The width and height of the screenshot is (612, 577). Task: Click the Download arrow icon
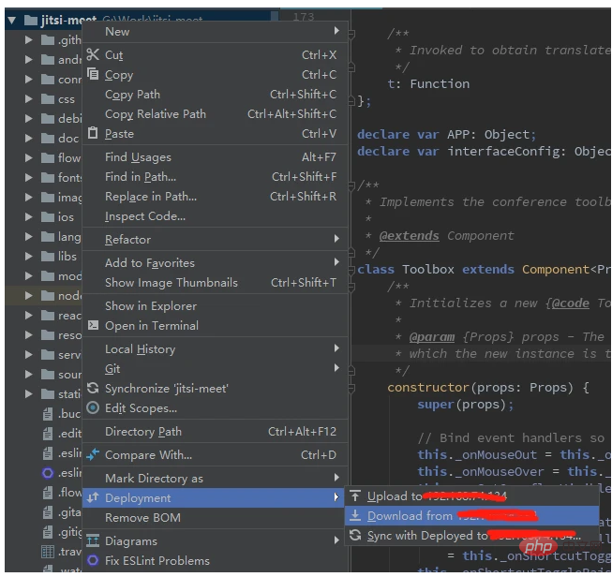click(x=355, y=515)
